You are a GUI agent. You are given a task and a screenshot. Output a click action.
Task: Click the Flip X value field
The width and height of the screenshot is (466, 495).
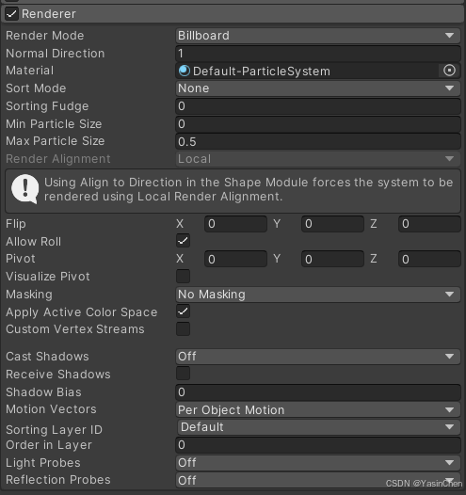tap(235, 224)
